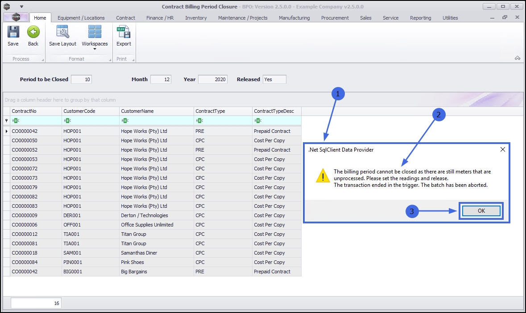This screenshot has height=313, width=526.
Task: Click the ContractType filter cell
Action: click(223, 121)
